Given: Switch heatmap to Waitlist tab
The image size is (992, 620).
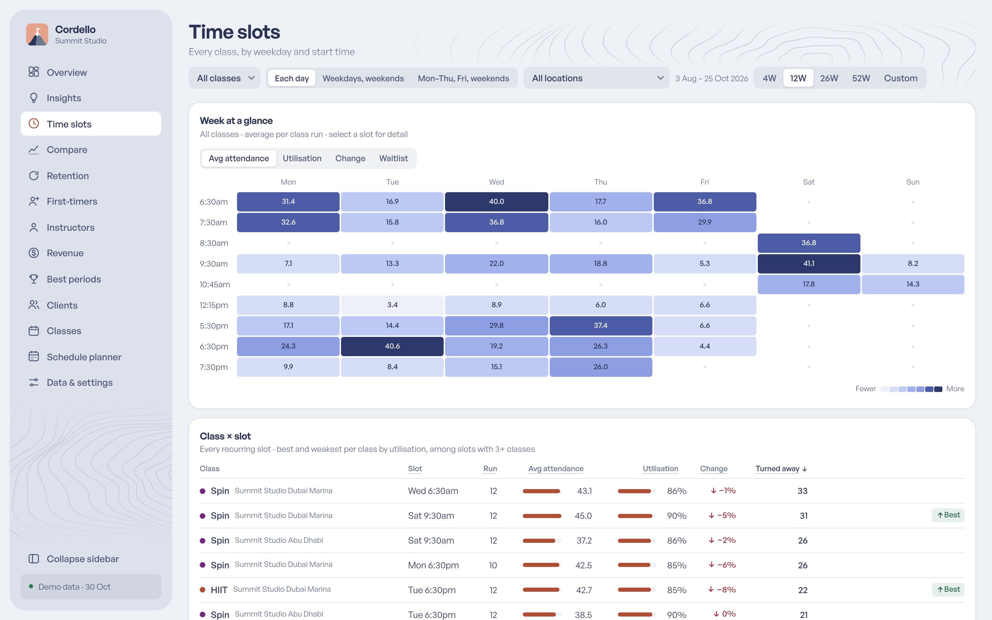Looking at the screenshot, I should point(393,158).
